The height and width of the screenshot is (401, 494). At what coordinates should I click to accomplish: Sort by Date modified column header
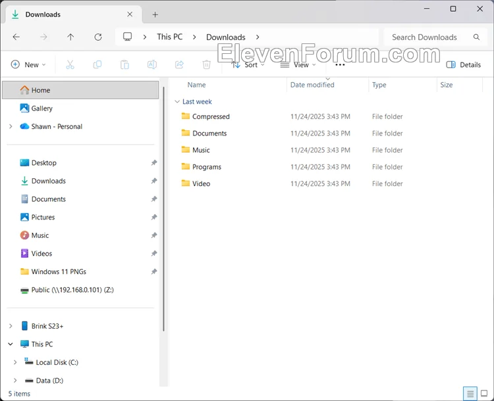point(312,85)
